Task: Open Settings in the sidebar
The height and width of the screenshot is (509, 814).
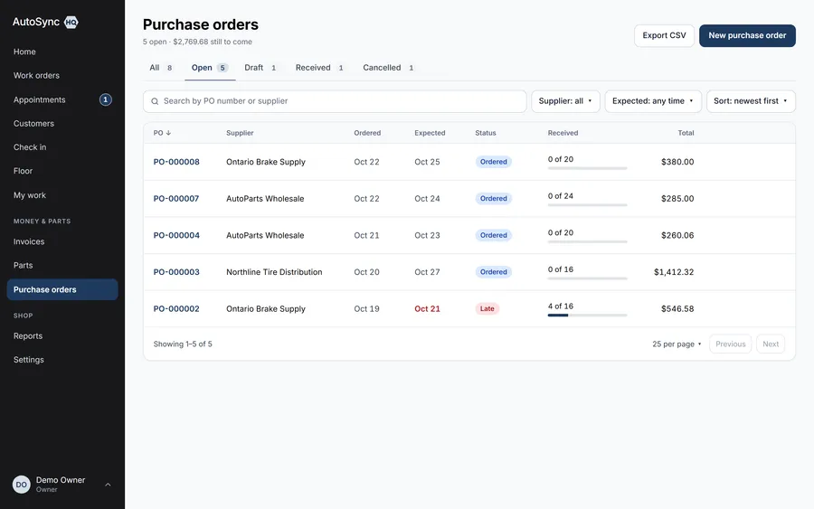Action: coord(62,360)
